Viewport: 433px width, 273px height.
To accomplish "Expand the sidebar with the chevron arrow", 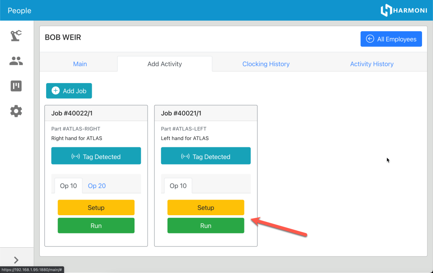I will click(x=16, y=260).
